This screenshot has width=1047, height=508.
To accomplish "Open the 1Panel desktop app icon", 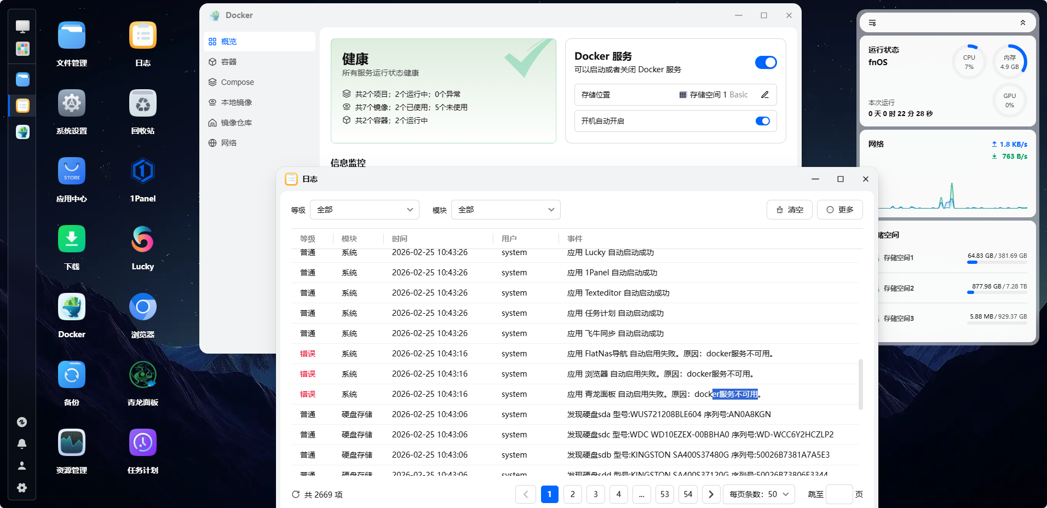I will click(x=142, y=172).
